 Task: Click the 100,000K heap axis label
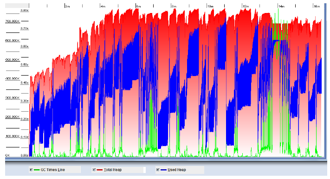(13, 136)
